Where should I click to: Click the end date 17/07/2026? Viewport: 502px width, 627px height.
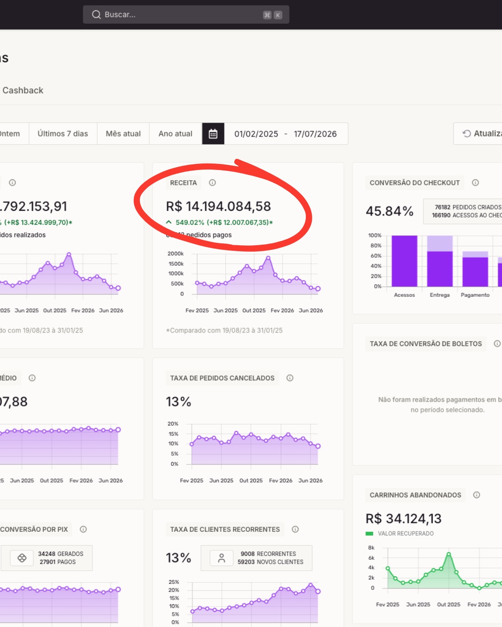click(315, 134)
